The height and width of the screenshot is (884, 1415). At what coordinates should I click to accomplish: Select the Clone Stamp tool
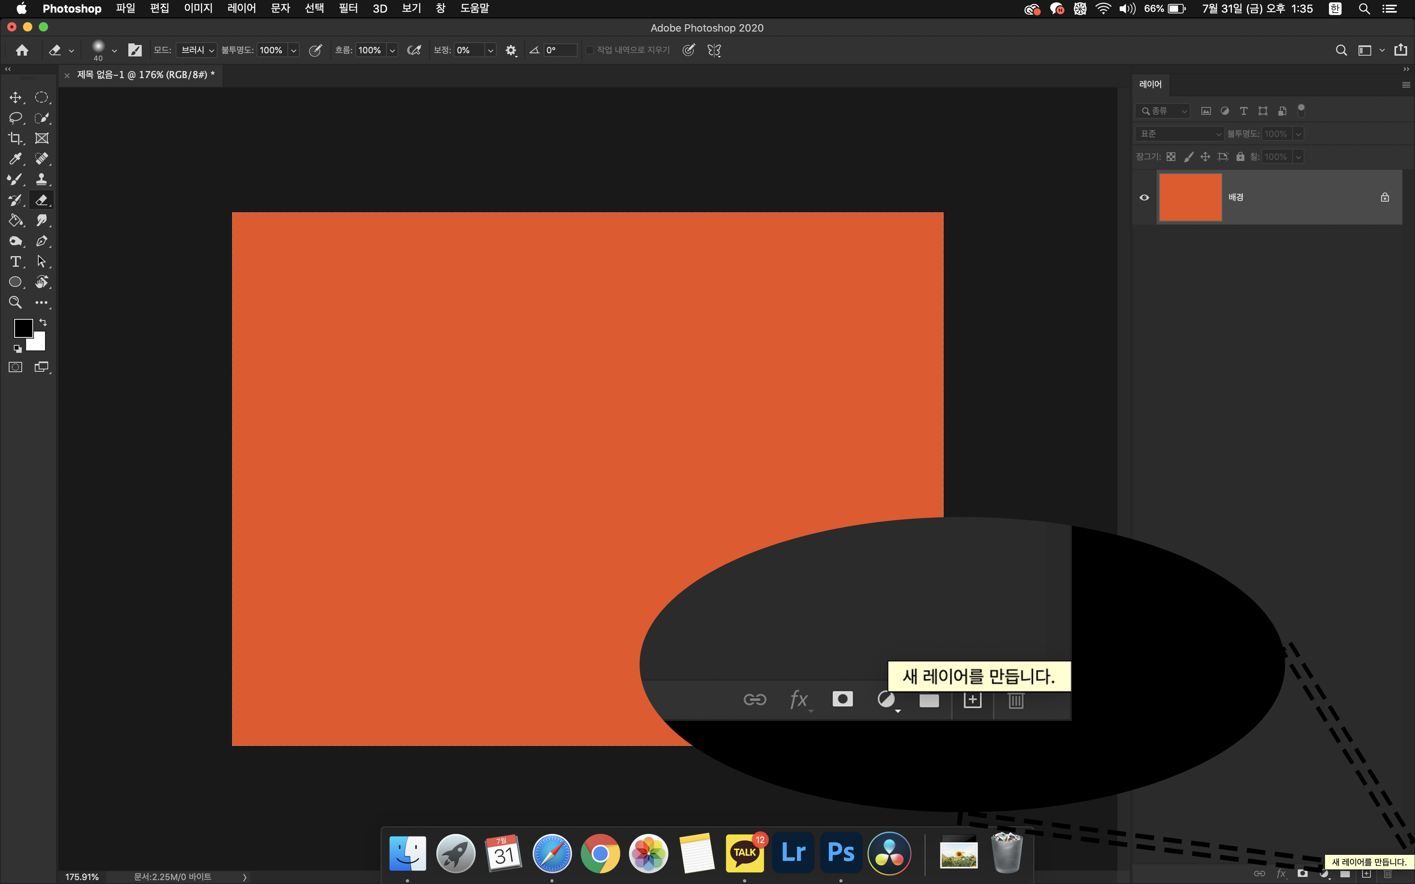click(41, 180)
